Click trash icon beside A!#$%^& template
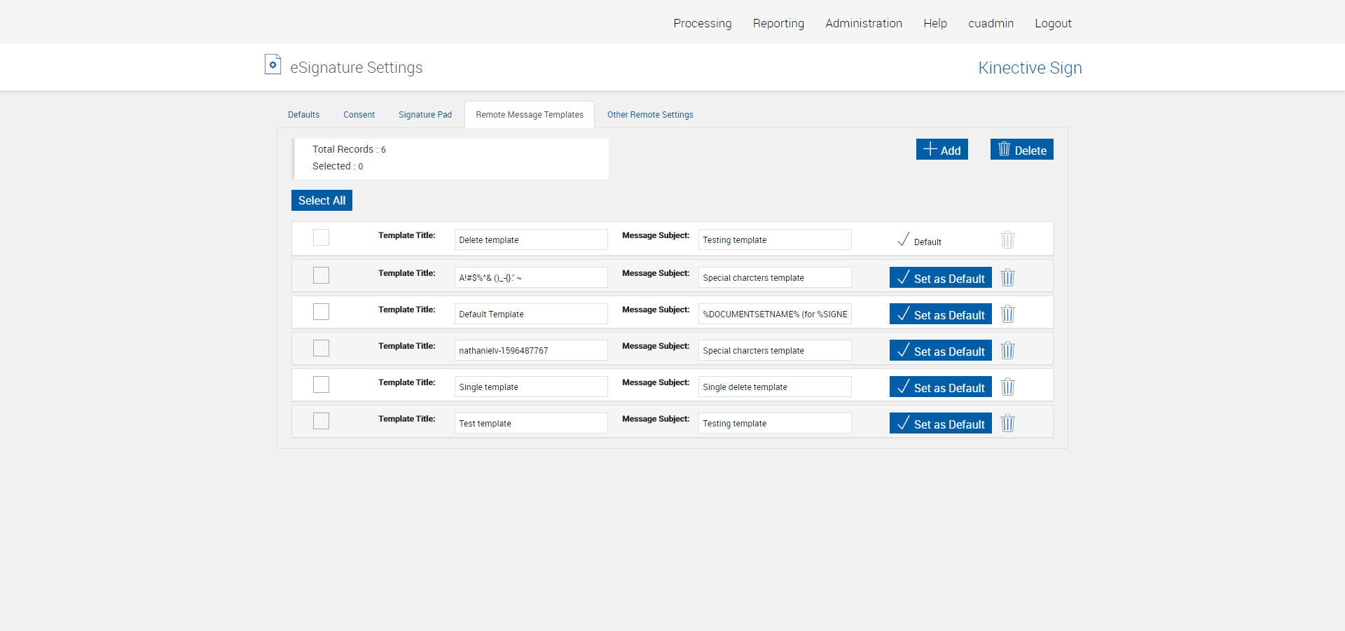This screenshot has width=1345, height=631. tap(1007, 277)
